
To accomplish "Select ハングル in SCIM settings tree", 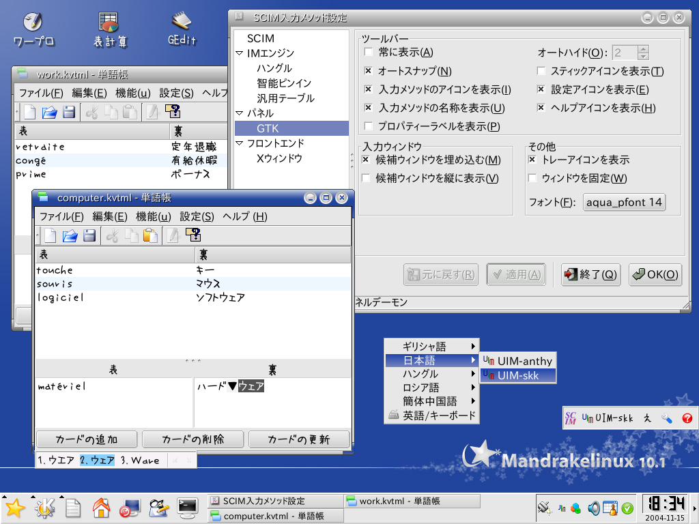I will point(274,68).
